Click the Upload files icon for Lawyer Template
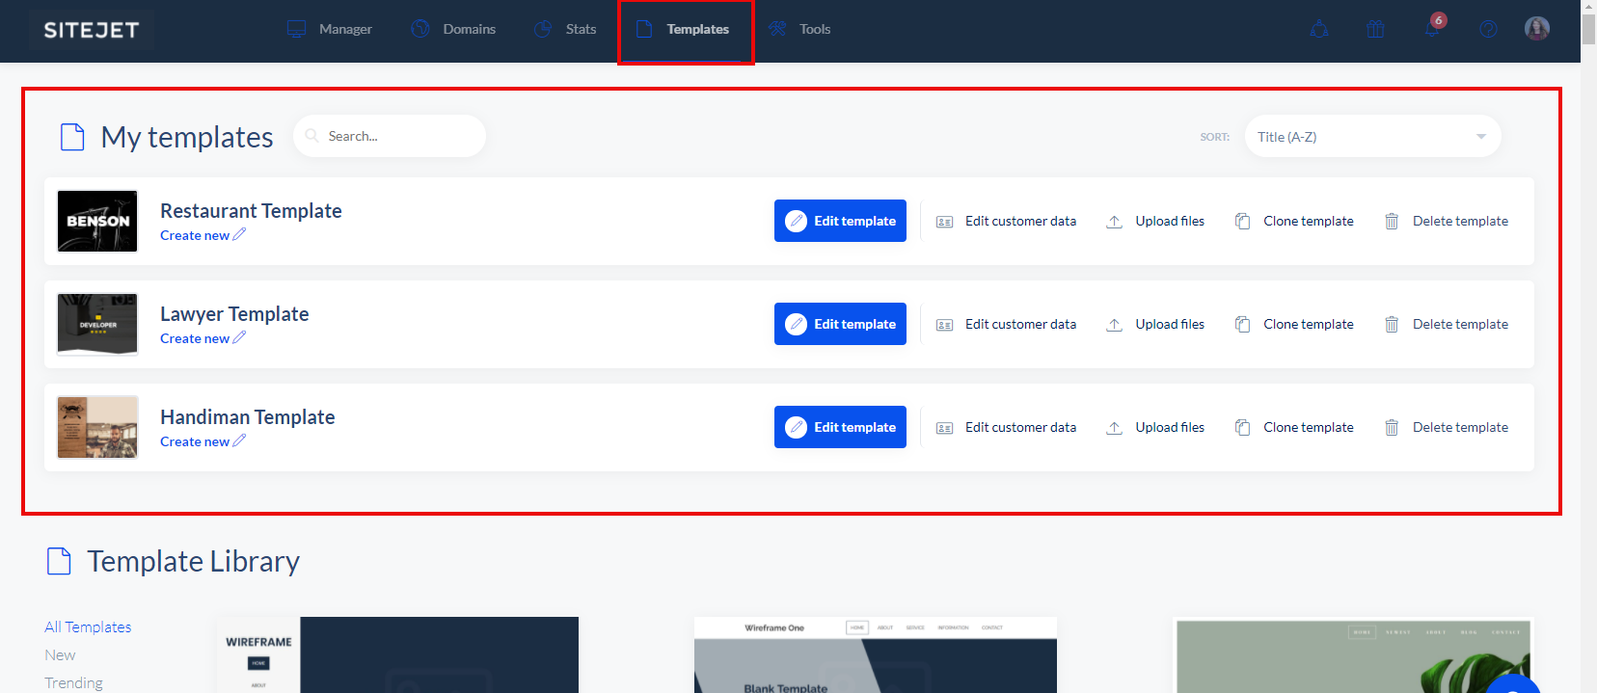 click(x=1114, y=325)
